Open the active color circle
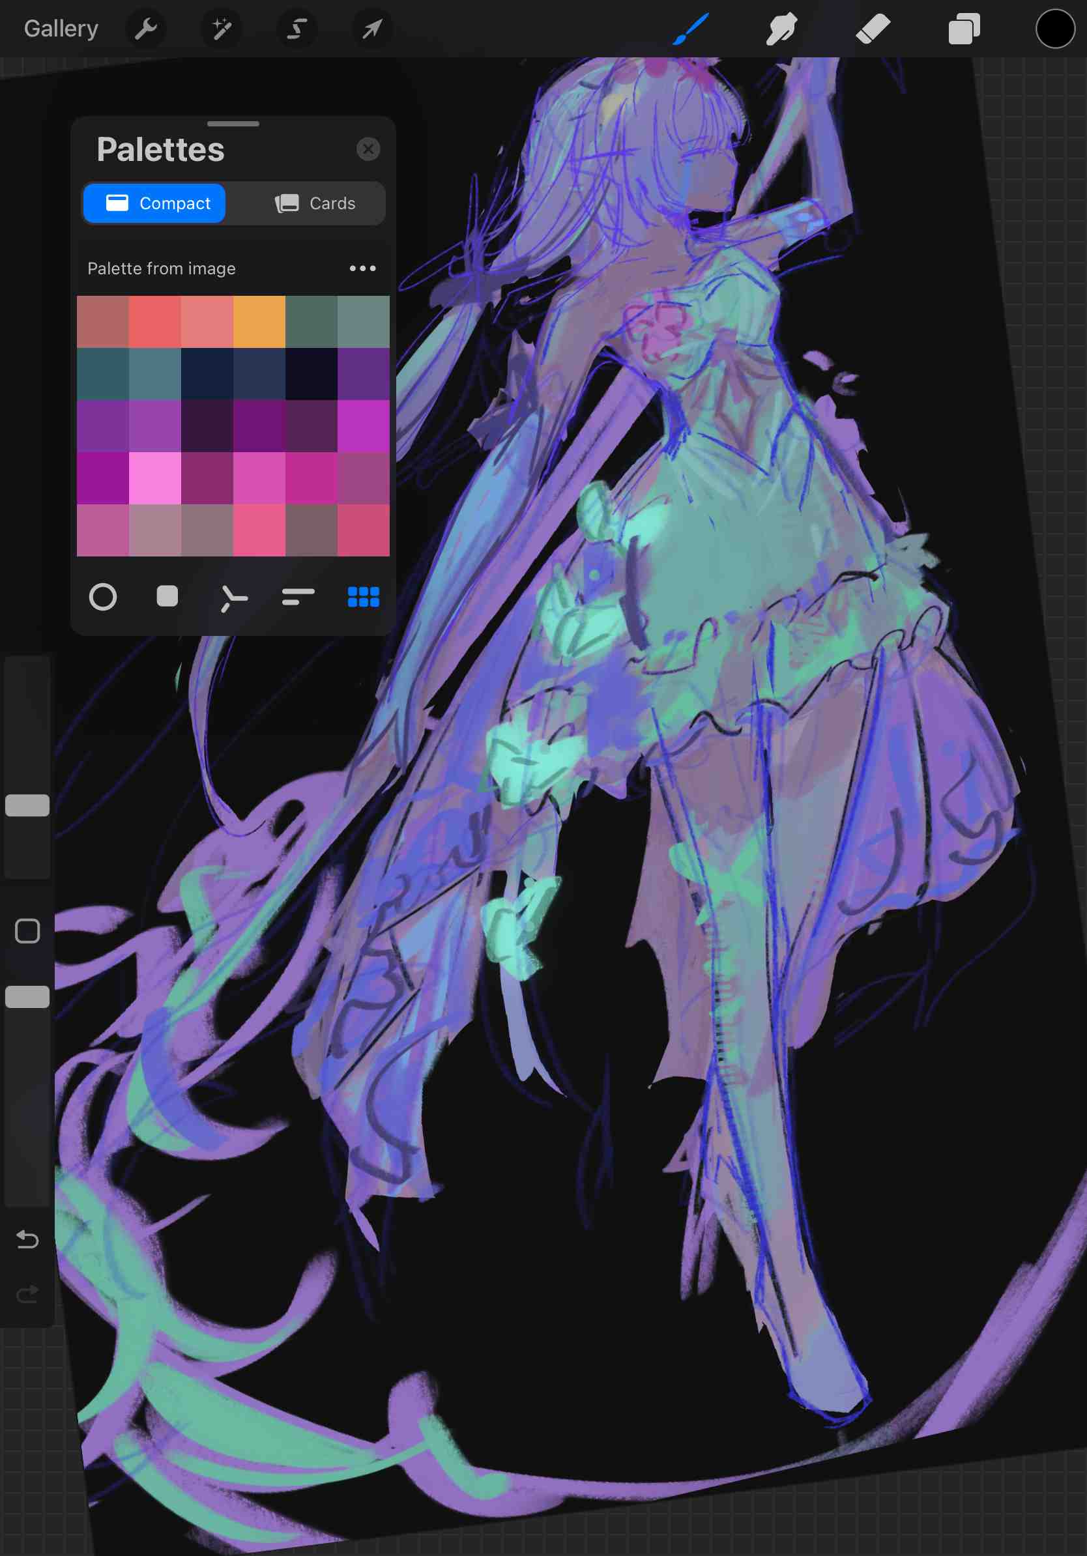Viewport: 1087px width, 1556px height. click(1054, 29)
